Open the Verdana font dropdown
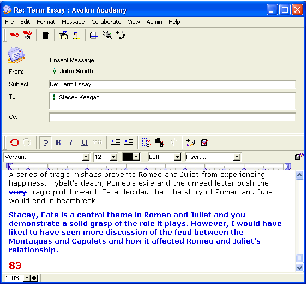This screenshot has height=285, width=307. [86, 157]
